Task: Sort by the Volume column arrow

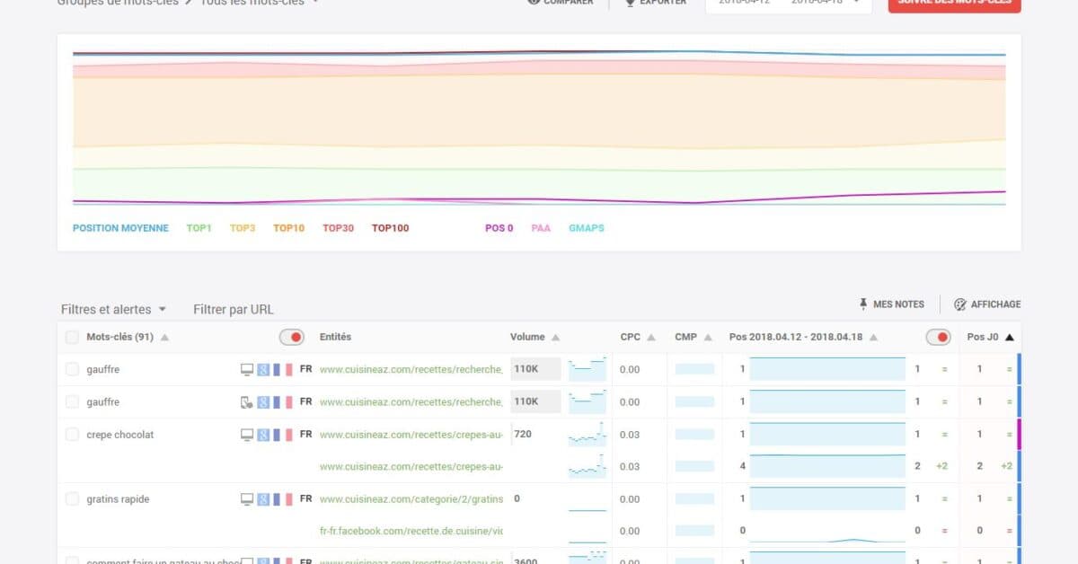Action: (x=556, y=338)
